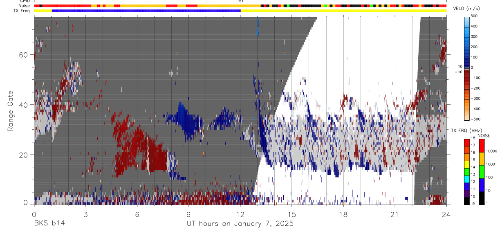Click the 'Range Gate' axis label

11,111
